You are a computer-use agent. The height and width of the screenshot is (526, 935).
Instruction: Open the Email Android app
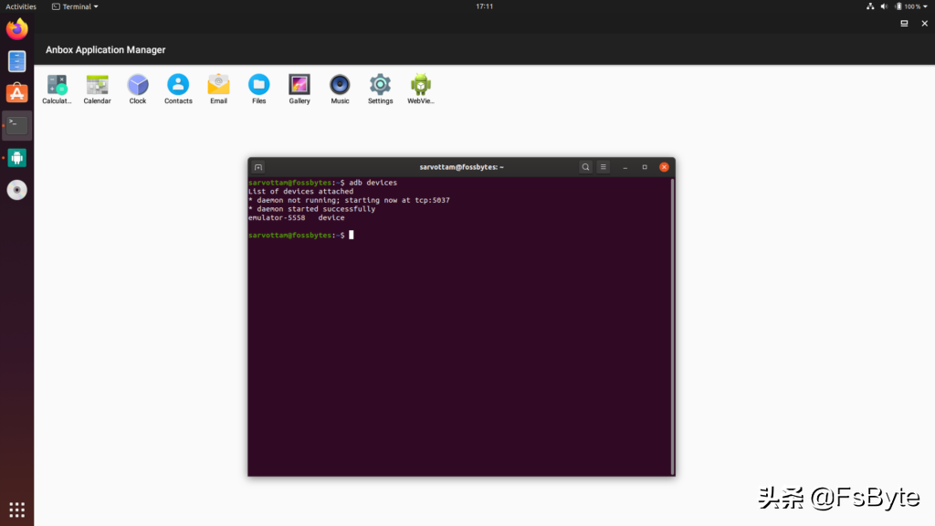pyautogui.click(x=218, y=84)
